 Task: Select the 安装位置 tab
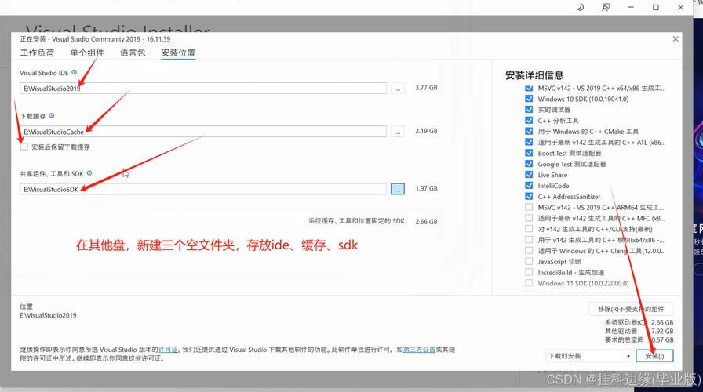coord(178,53)
